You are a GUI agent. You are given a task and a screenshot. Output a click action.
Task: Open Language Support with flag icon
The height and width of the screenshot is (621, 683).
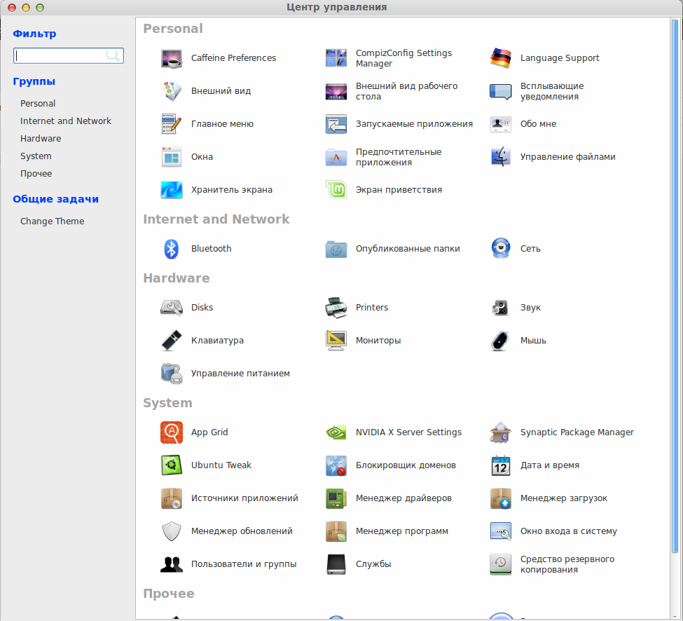(x=500, y=58)
